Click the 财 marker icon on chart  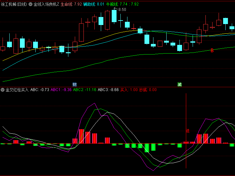click(74, 84)
